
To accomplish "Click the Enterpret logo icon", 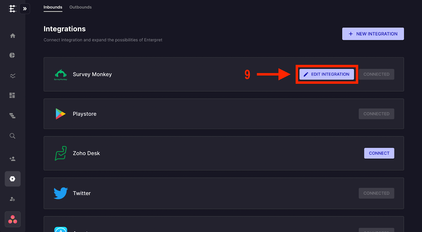I will click(12, 9).
